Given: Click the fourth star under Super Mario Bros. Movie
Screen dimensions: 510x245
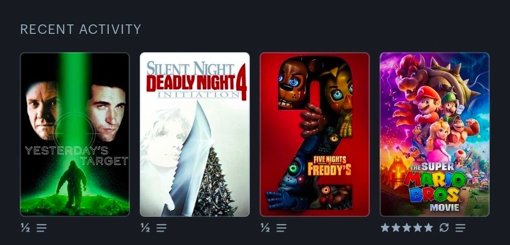Looking at the screenshot, I should [418, 228].
